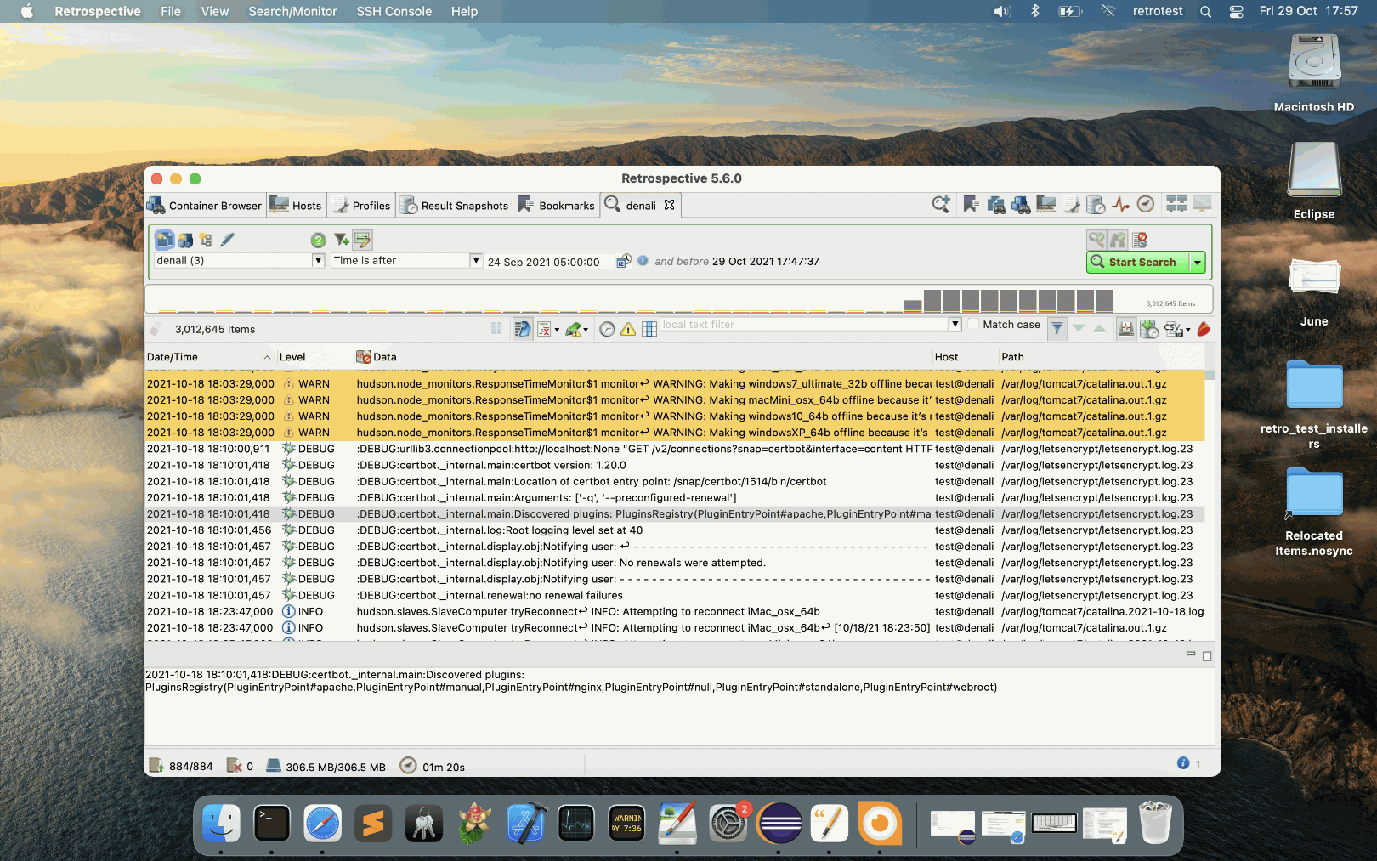Click the clock icon in the results toolbar
This screenshot has width=1377, height=861.
click(607, 330)
